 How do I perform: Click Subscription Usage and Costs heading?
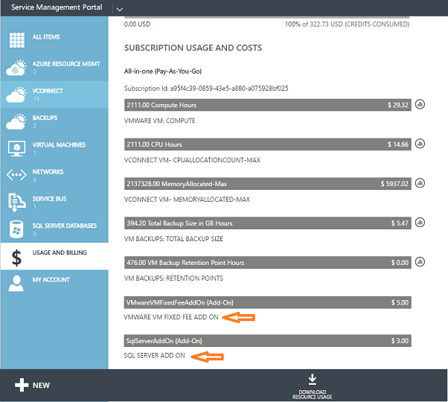193,48
